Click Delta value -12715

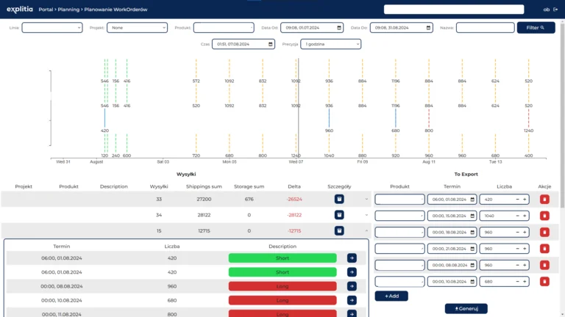[294, 230]
